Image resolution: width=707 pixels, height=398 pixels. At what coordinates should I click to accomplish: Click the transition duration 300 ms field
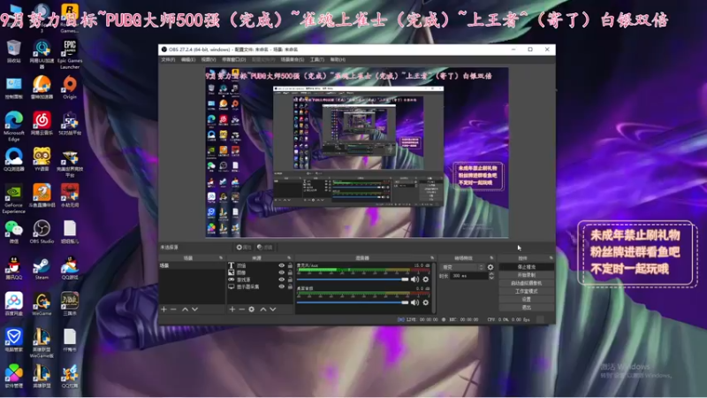(469, 276)
